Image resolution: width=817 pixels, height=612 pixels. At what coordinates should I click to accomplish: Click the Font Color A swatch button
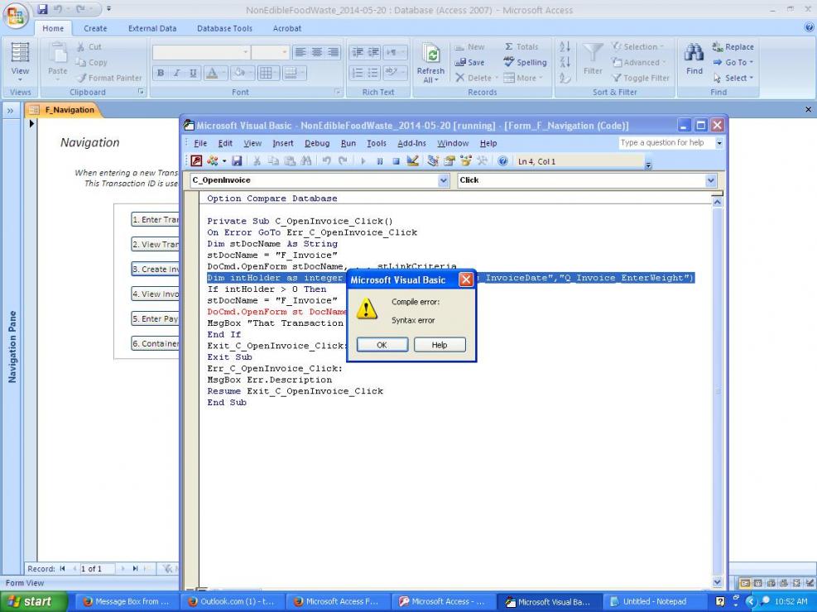click(x=212, y=73)
